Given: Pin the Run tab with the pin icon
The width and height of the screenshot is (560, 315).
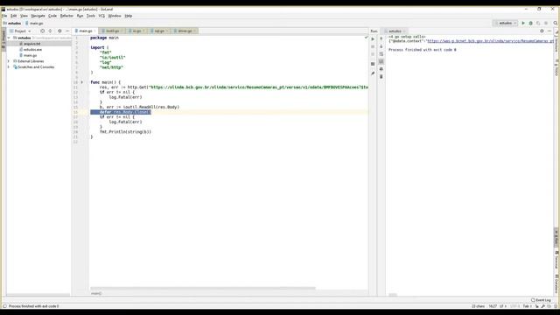Looking at the screenshot, I should pyautogui.click(x=373, y=73).
